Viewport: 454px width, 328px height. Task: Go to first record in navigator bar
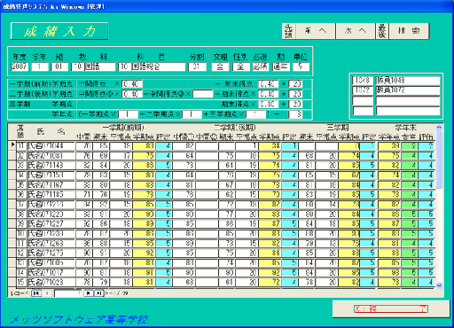click(36, 293)
